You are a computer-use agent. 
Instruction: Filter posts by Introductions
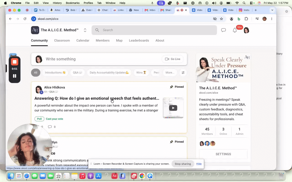point(55,73)
